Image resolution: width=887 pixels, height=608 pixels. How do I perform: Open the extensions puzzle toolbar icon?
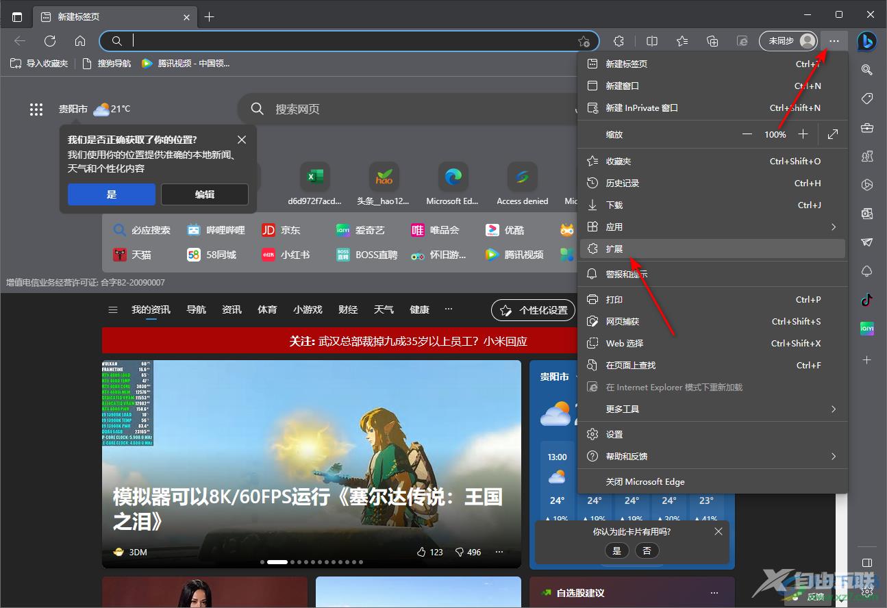point(619,41)
